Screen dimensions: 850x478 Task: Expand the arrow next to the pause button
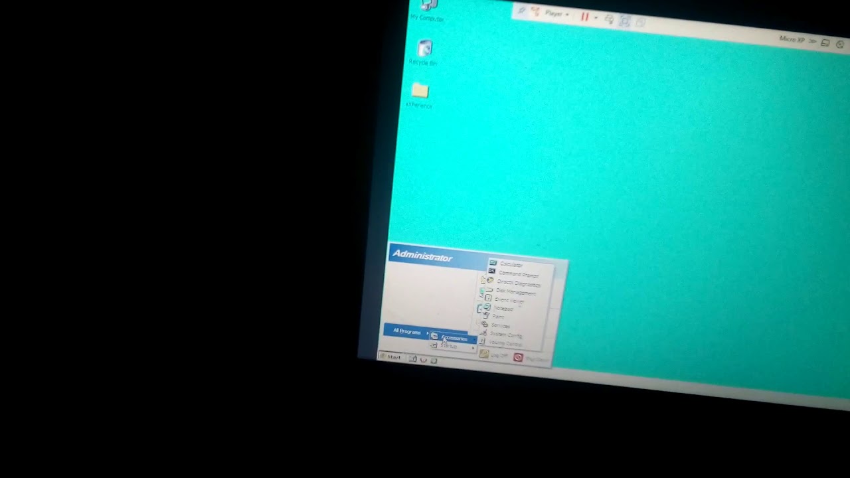(596, 18)
